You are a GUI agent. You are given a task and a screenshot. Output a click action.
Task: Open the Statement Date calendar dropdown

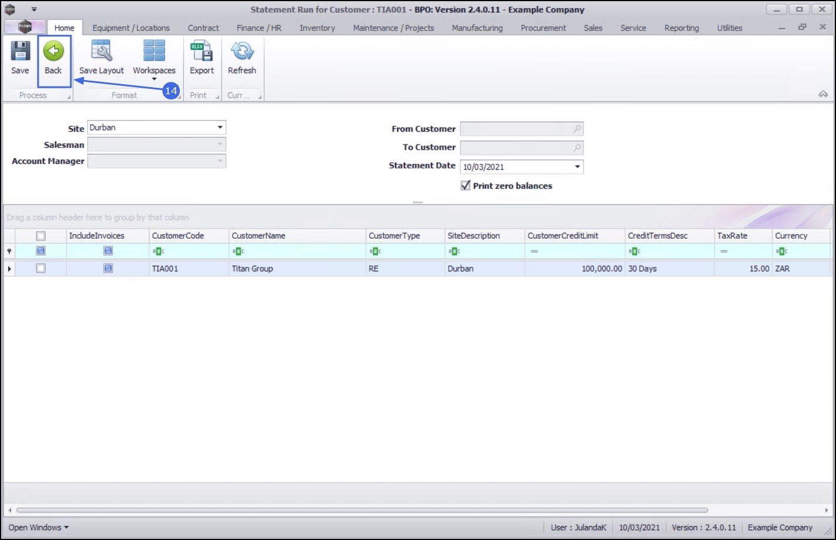[x=578, y=167]
